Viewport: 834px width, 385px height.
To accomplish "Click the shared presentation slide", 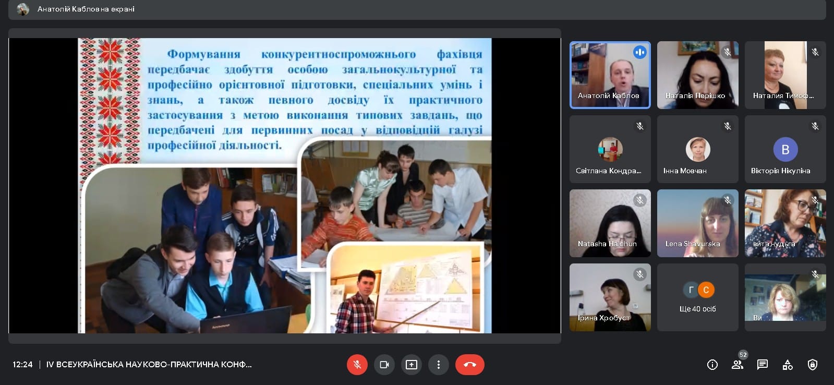I will click(x=284, y=185).
